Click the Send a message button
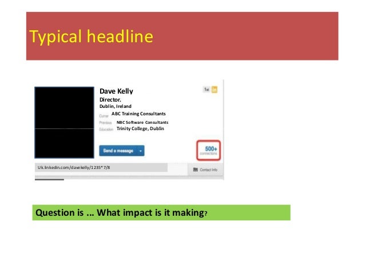The width and height of the screenshot is (365, 258). [x=118, y=151]
